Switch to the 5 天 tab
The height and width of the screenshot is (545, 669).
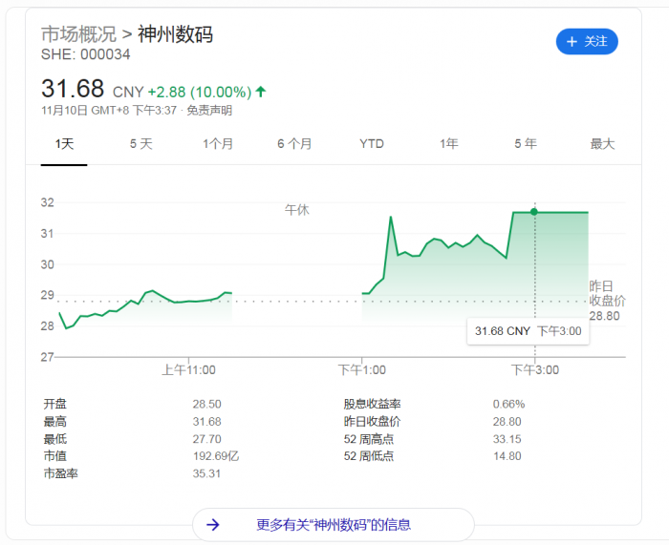point(140,144)
